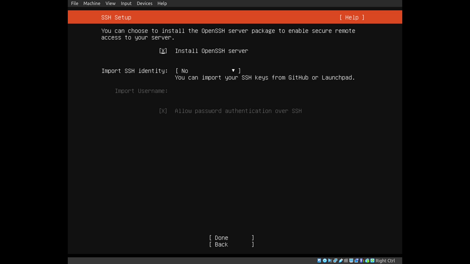470x264 pixels.
Task: Open Help from the SSH Setup header
Action: (x=352, y=17)
